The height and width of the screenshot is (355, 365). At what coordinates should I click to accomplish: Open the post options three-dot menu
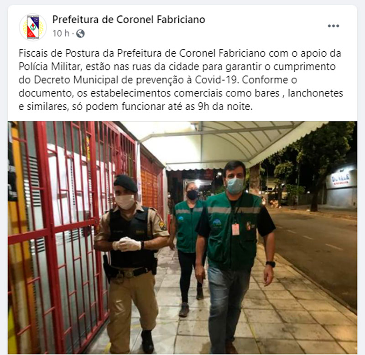[334, 26]
